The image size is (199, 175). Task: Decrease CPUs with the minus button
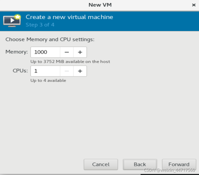point(67,71)
